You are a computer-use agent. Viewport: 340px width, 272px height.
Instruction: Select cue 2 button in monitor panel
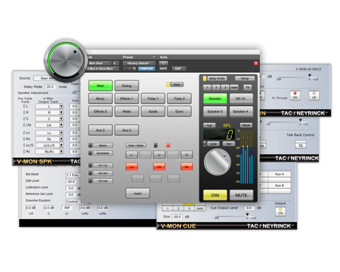[x=216, y=87]
